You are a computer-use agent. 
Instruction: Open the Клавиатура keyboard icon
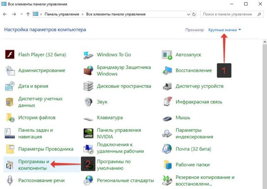click(88, 119)
